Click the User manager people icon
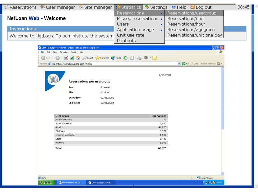258x193 pixels. coord(43,7)
